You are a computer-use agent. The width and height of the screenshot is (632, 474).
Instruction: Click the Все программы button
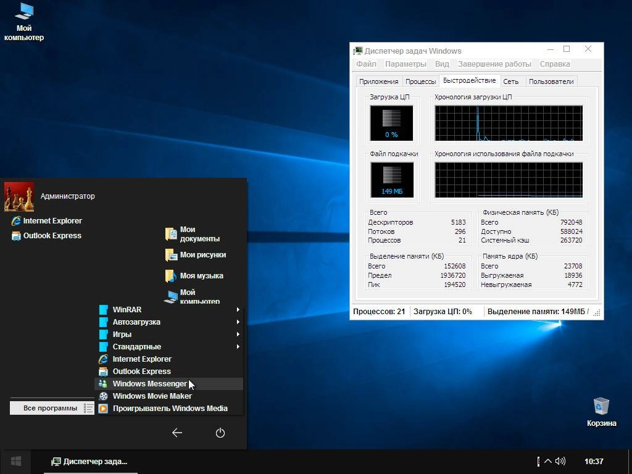(52, 408)
